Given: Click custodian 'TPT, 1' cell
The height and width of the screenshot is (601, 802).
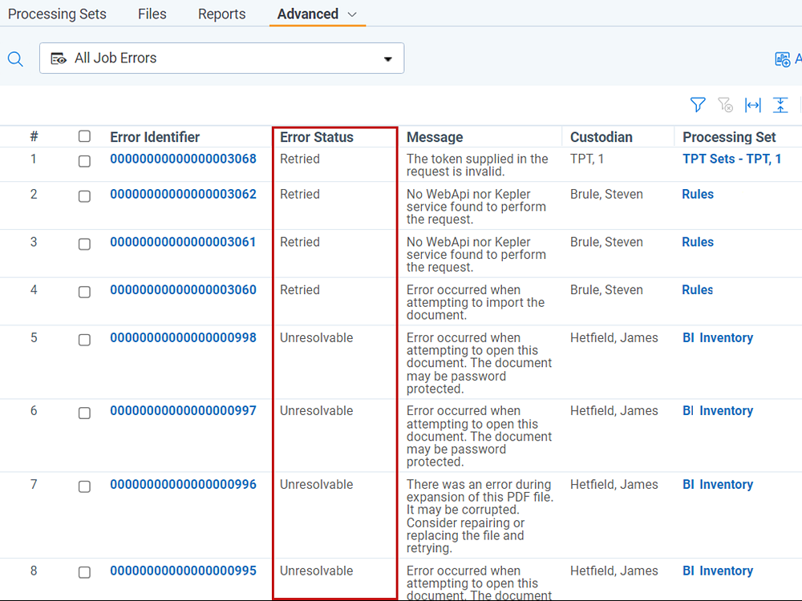Looking at the screenshot, I should pyautogui.click(x=587, y=159).
